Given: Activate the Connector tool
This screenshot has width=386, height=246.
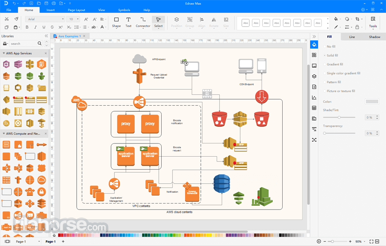Looking at the screenshot, I should [143, 22].
